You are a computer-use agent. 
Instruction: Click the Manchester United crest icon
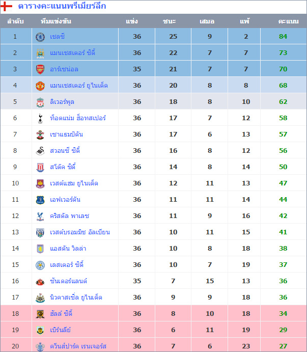(40, 86)
